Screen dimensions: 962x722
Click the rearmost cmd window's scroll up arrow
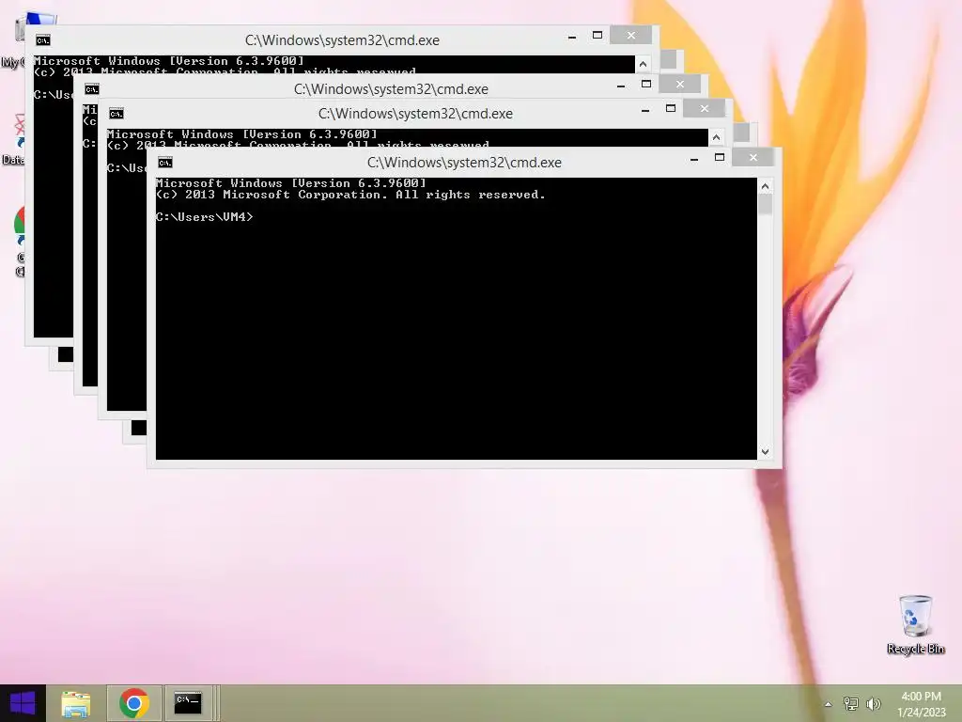point(643,64)
